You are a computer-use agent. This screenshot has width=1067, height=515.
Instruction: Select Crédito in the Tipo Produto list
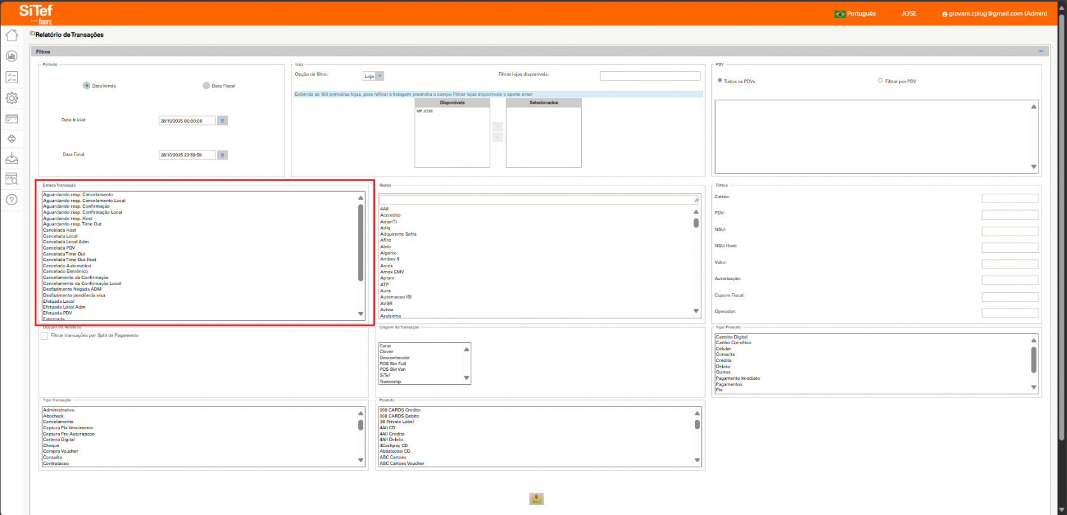coord(724,361)
